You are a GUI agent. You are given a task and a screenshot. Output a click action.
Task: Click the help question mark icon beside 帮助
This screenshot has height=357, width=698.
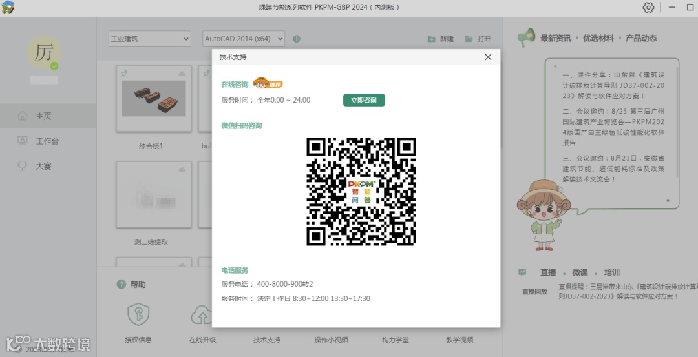click(121, 284)
